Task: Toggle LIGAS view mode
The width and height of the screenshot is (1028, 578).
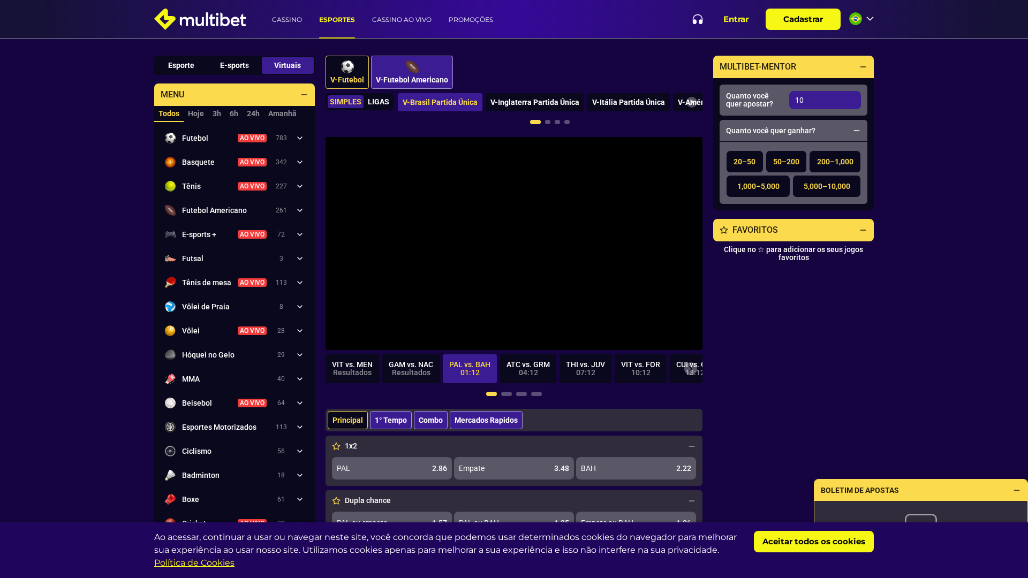Action: tap(379, 102)
